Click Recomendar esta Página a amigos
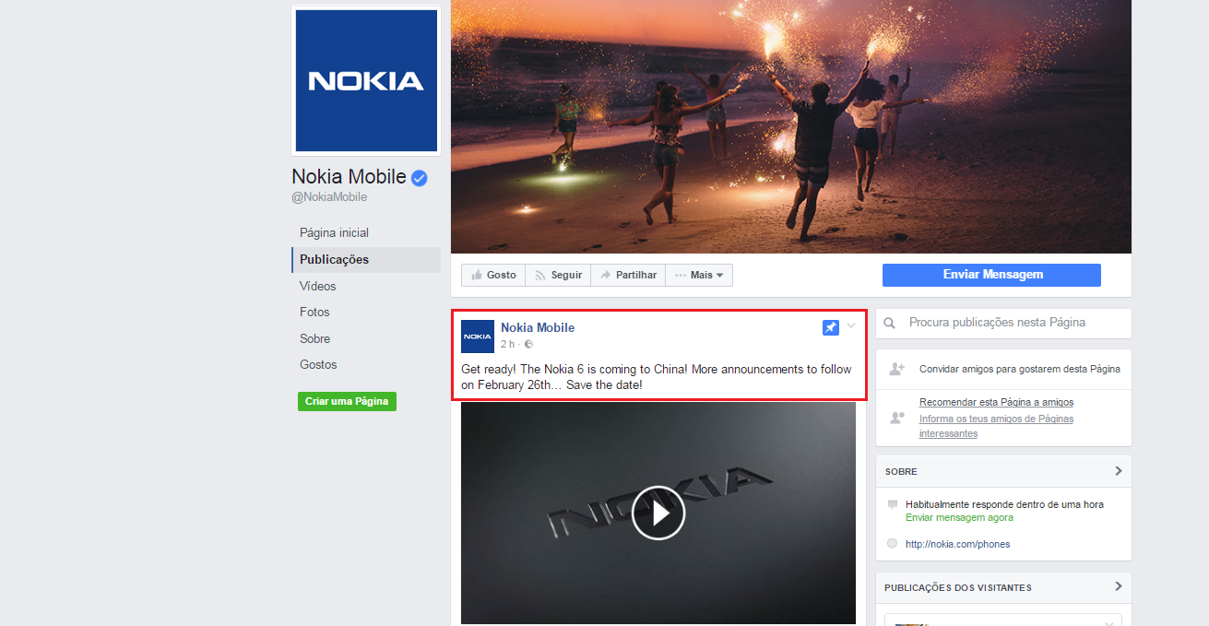This screenshot has width=1209, height=626. [996, 402]
